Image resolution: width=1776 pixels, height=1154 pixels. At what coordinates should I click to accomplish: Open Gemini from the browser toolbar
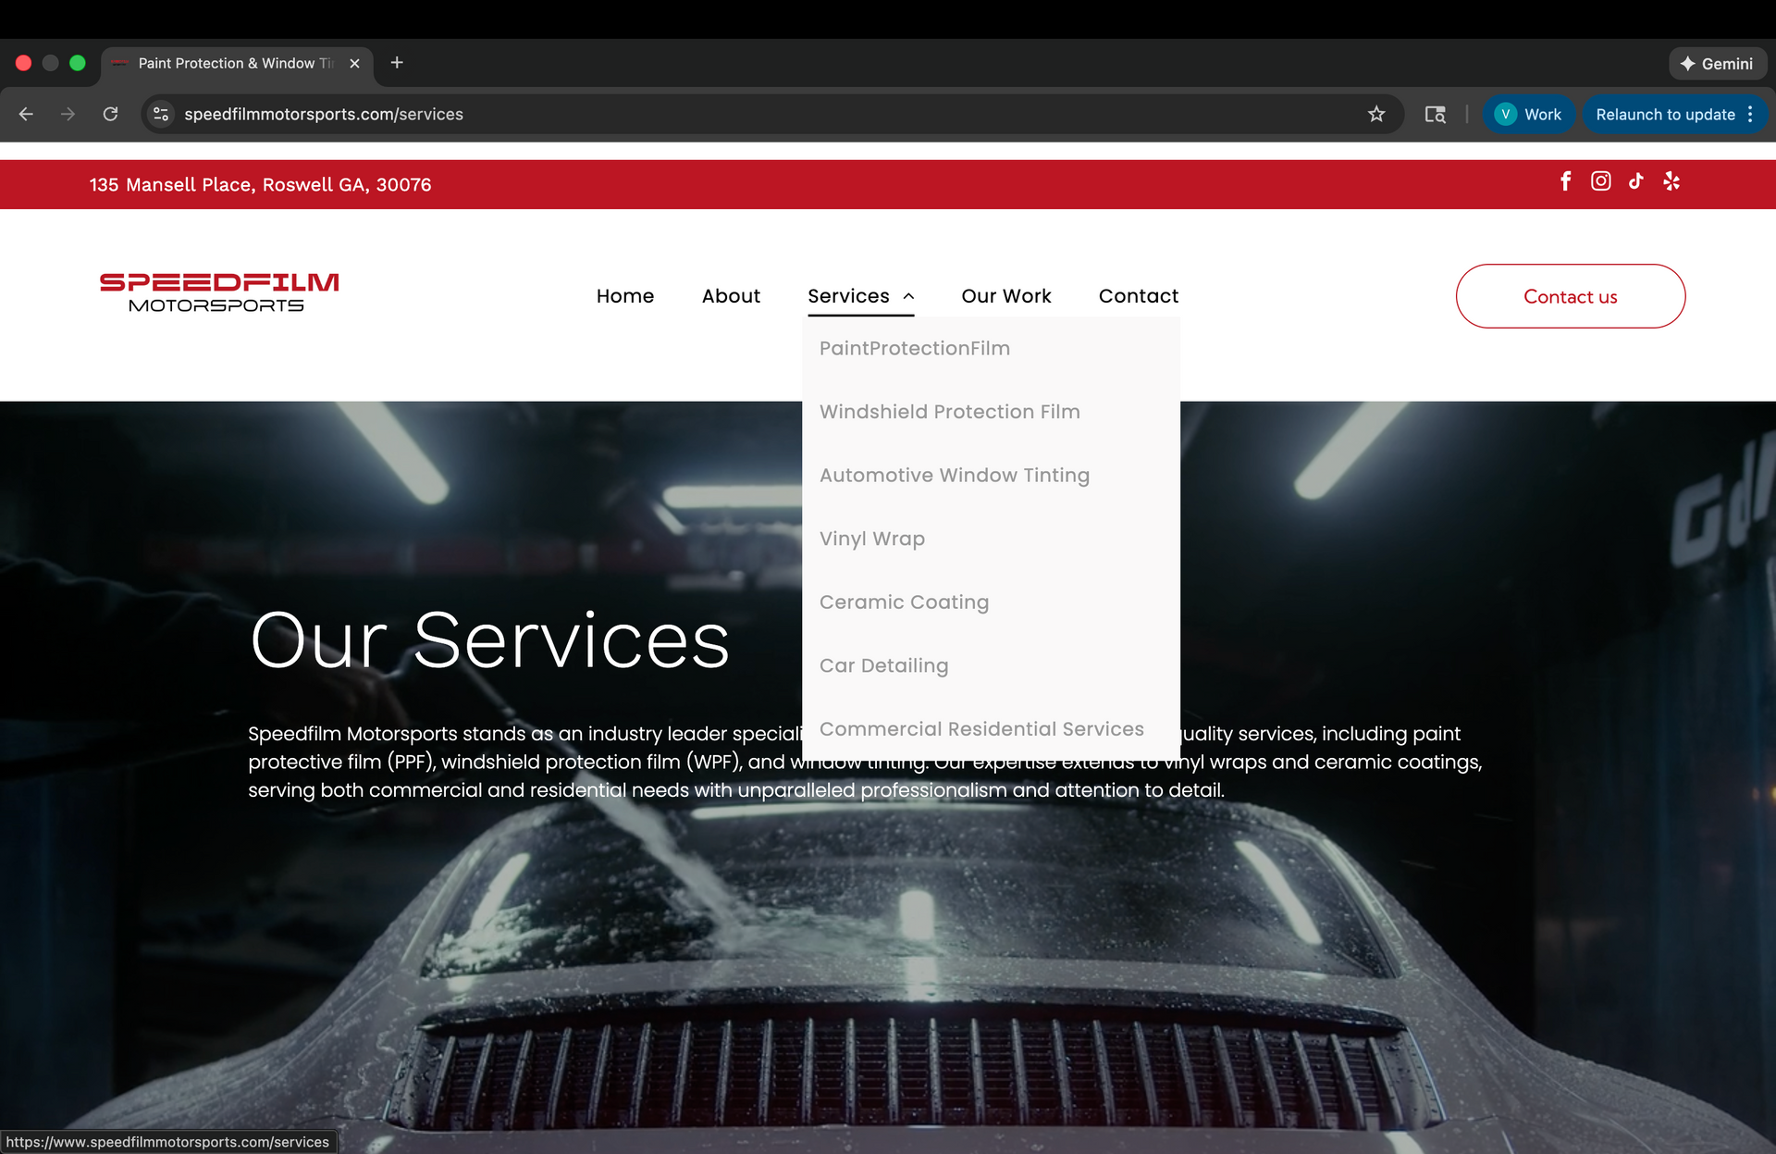1717,64
